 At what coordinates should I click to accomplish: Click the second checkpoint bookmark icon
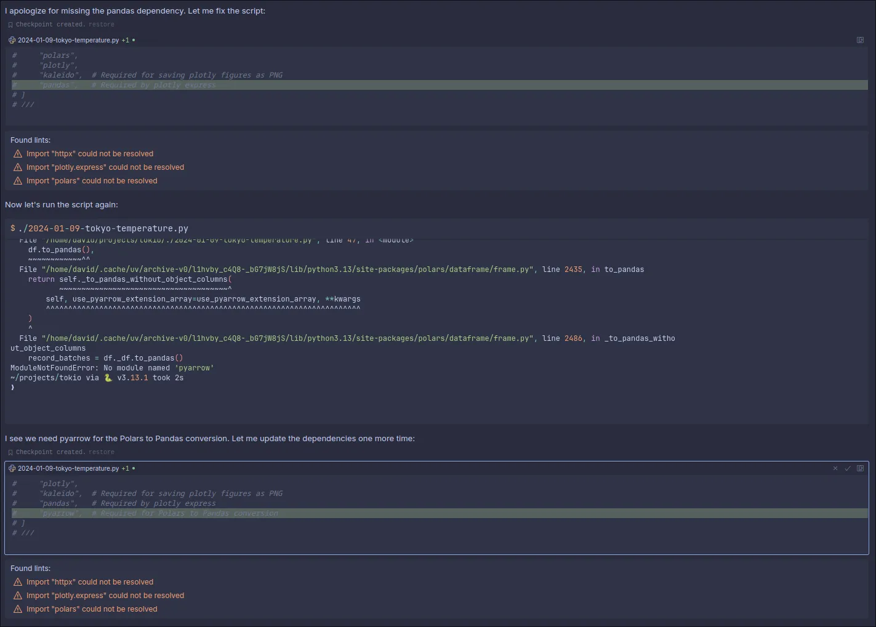(10, 452)
